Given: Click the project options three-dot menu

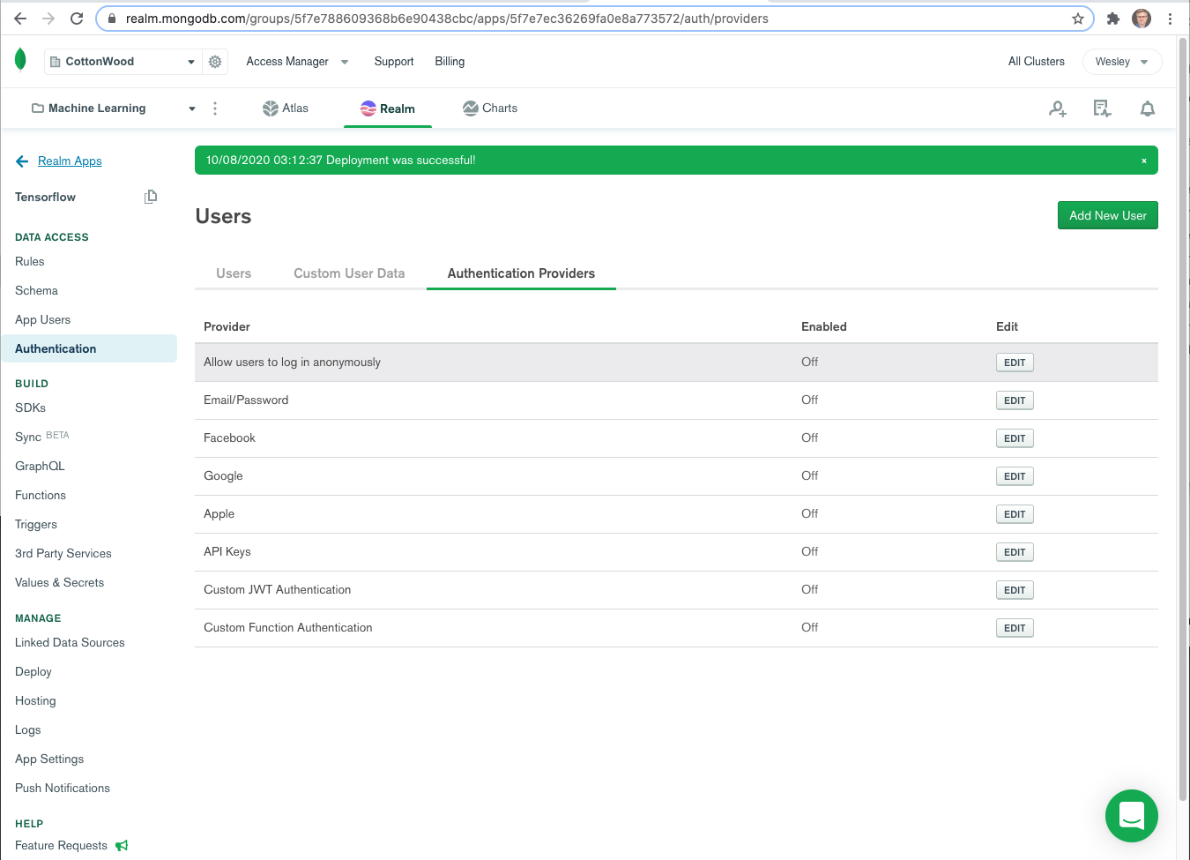Looking at the screenshot, I should point(215,108).
